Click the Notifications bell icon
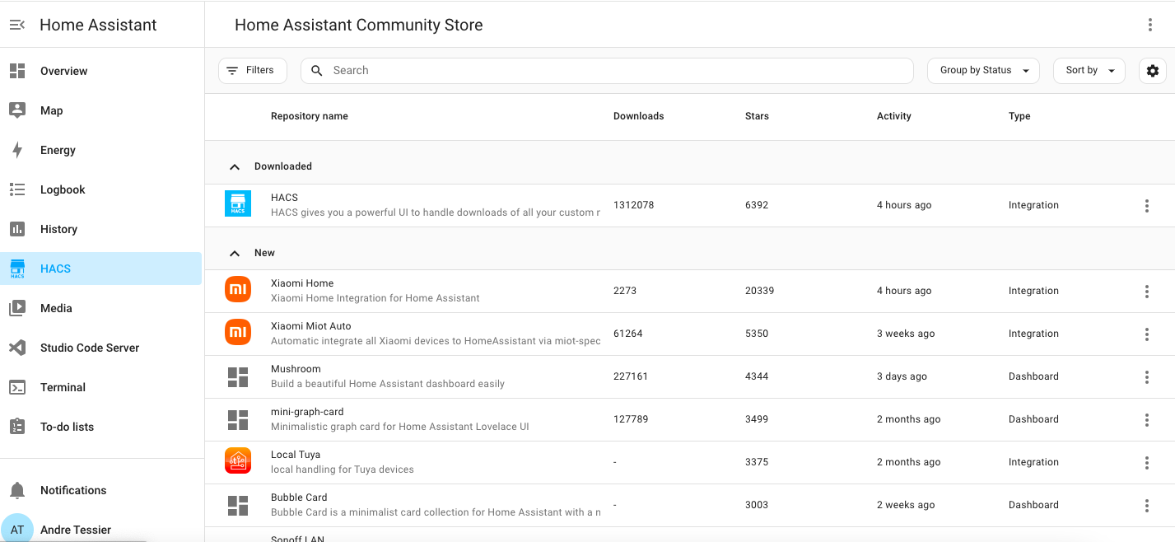1175x542 pixels. [17, 490]
